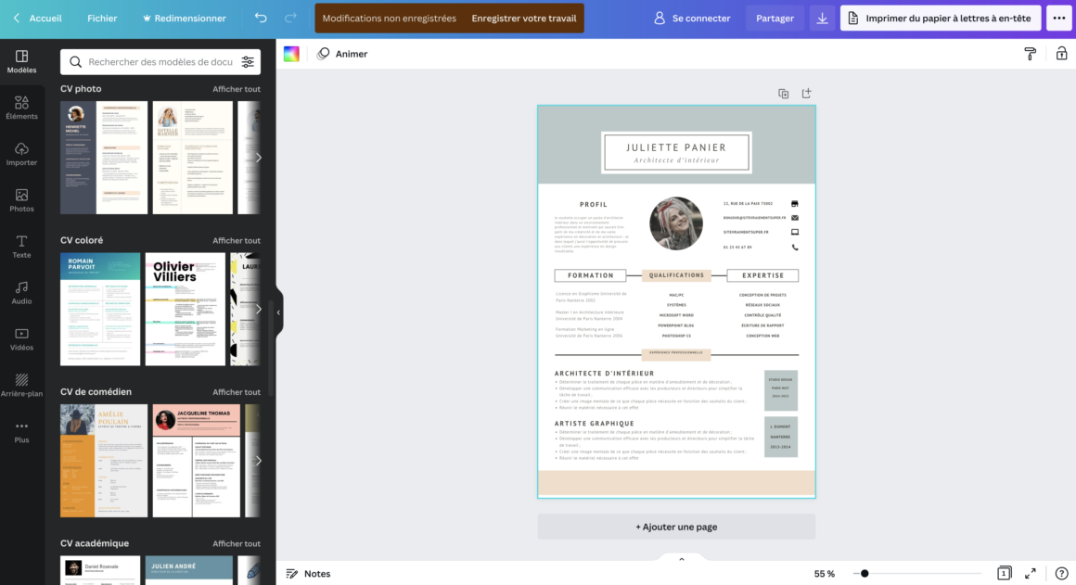Open the Notes panel

point(308,573)
